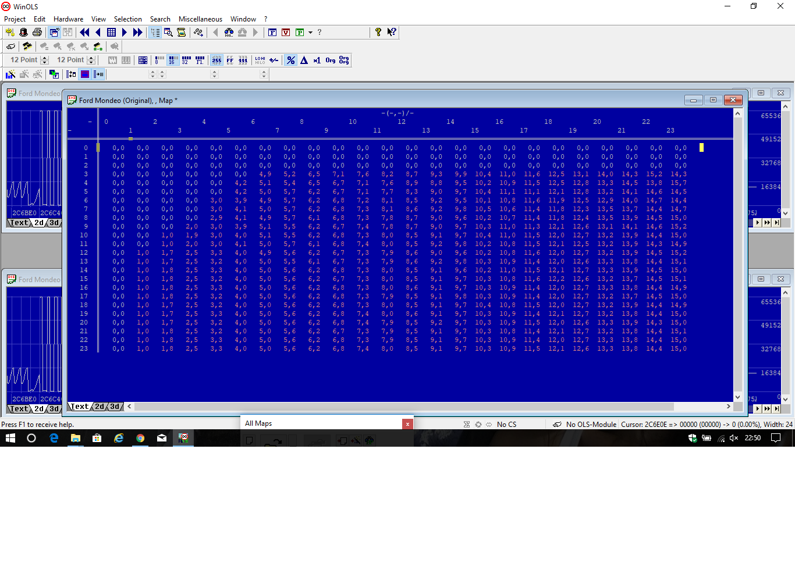Open the Hardware menu

(x=68, y=19)
